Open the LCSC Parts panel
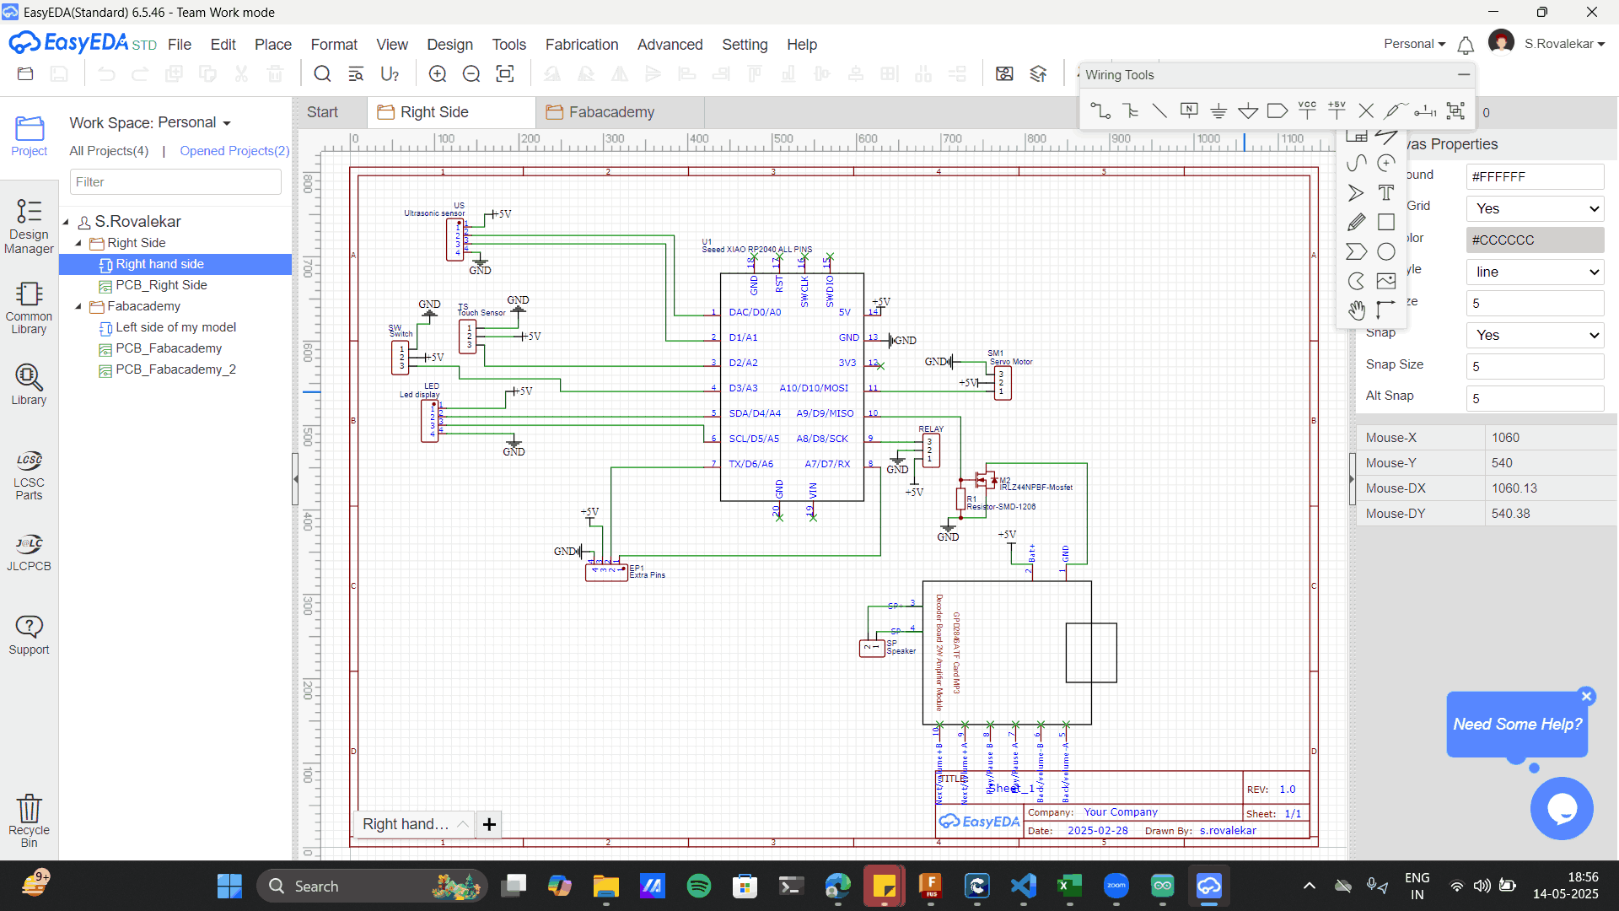This screenshot has height=911, width=1619. [29, 475]
